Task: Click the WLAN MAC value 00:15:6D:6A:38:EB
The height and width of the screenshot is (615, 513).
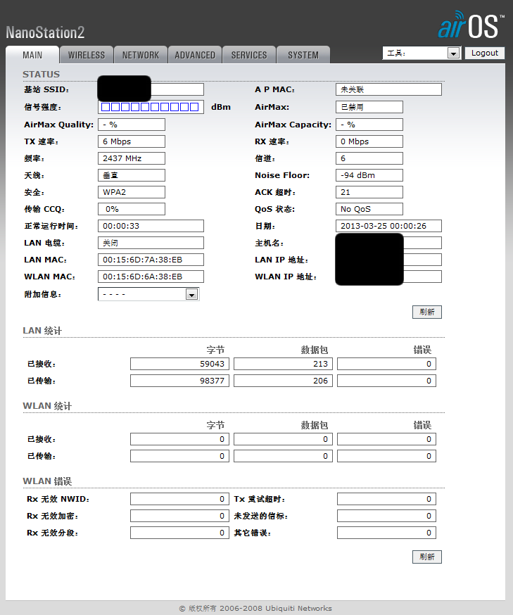Action: (x=151, y=277)
